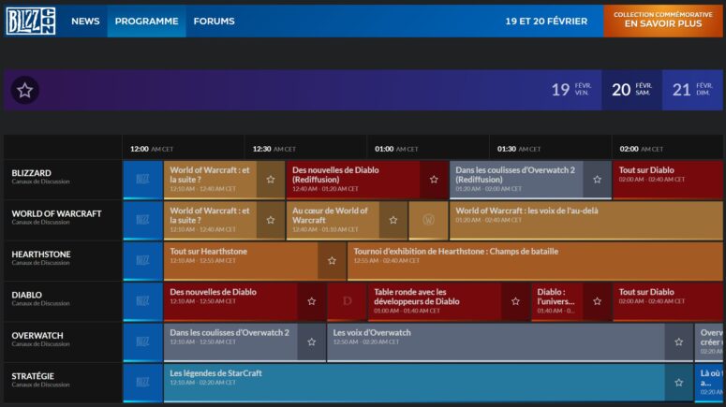Toggle favorite on 'Les légendes de StarCraft'
This screenshot has width=726, height=407.
coord(679,383)
